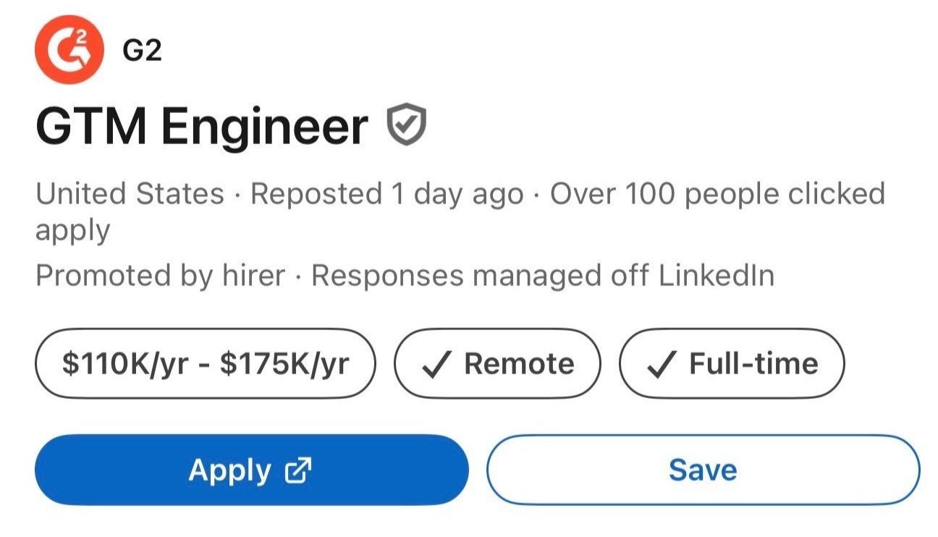The width and height of the screenshot is (938, 537).
Task: Click the orange G2 company logo
Action: [x=69, y=49]
